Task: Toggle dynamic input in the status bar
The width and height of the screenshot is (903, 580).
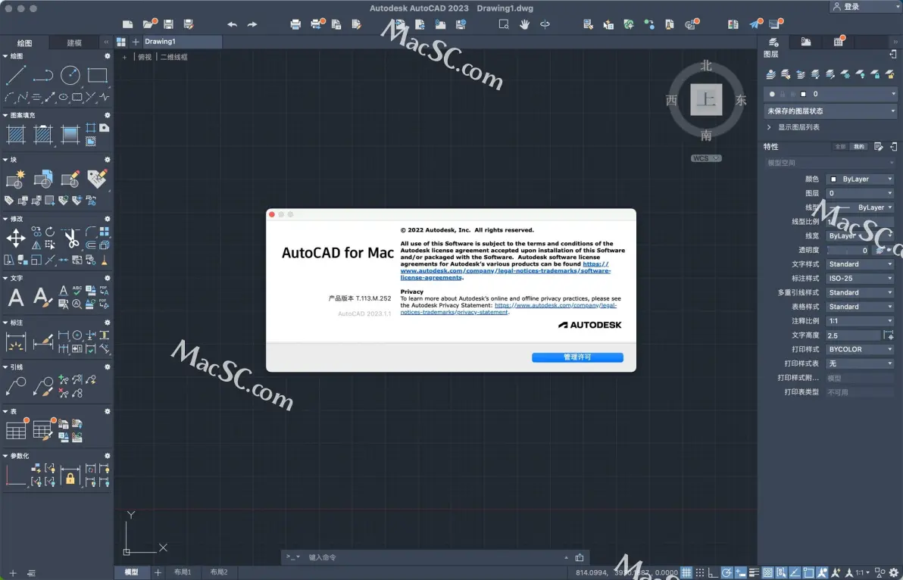Action: tap(741, 572)
